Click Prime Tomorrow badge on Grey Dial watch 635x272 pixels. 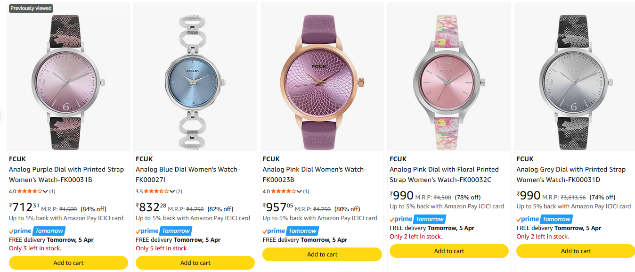[544, 219]
